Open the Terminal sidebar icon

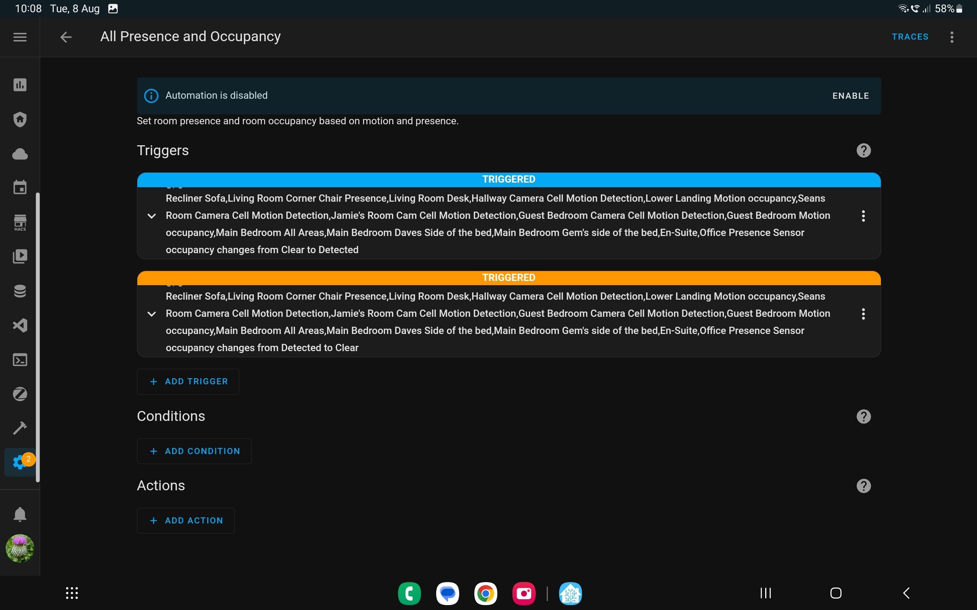point(20,360)
